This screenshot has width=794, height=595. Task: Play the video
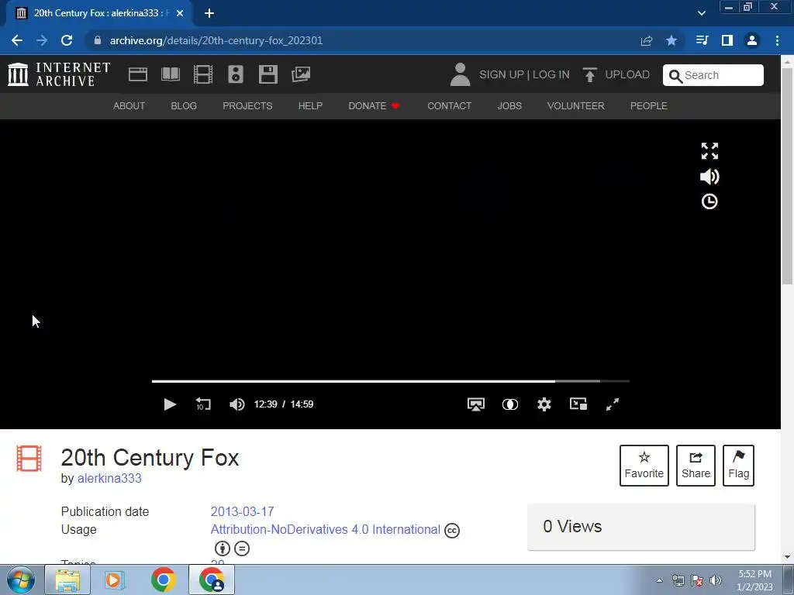point(170,404)
